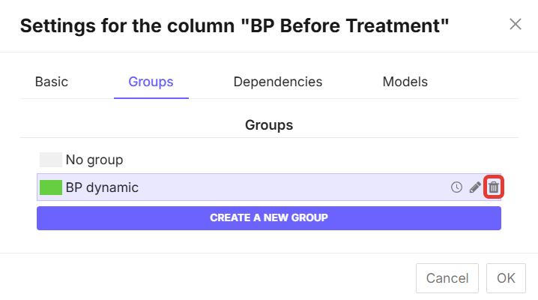This screenshot has width=538, height=300.
Task: Switch to the Basic tab
Action: pos(52,82)
